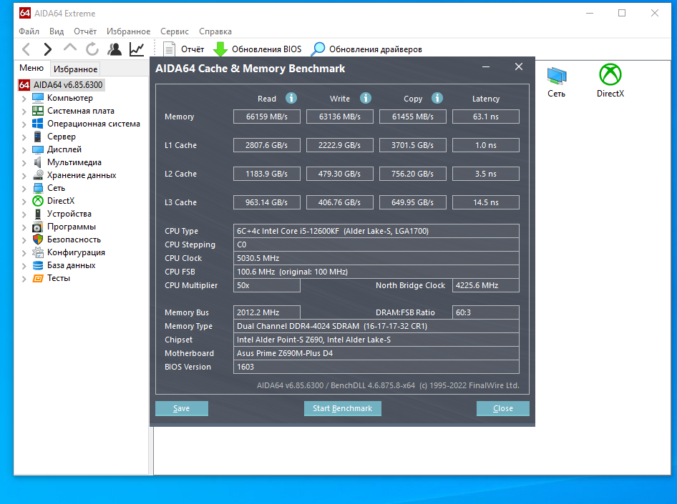
Task: Click the CPU Type field text
Action: click(376, 231)
